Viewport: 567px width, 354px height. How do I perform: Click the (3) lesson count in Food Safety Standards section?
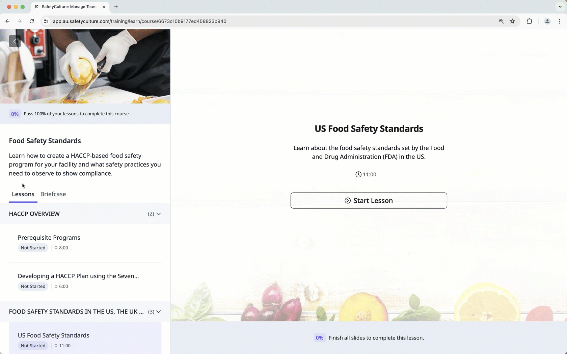(x=151, y=312)
